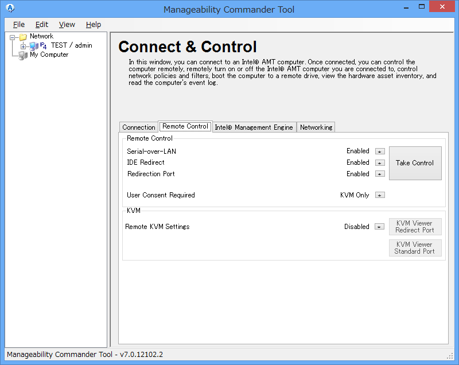The image size is (459, 365).
Task: Click the Disabled value for Remote KVM
Action: pos(356,227)
